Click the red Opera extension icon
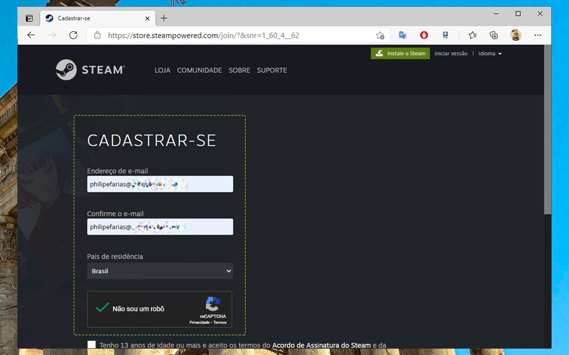This screenshot has height=355, width=569. pos(424,35)
